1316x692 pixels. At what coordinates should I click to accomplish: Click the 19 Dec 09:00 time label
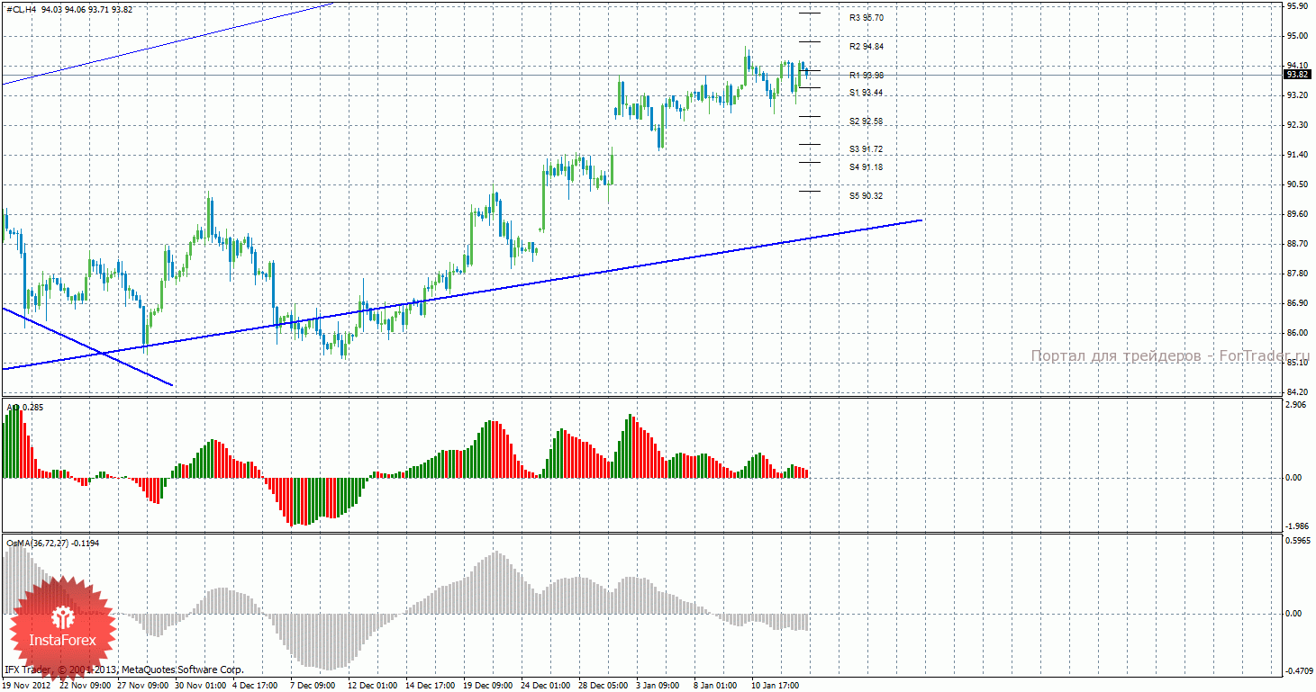coord(487,686)
